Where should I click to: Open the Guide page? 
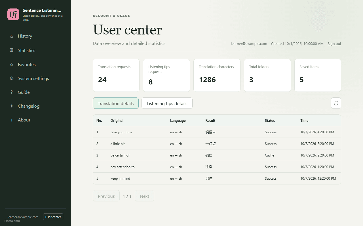(x=35, y=92)
